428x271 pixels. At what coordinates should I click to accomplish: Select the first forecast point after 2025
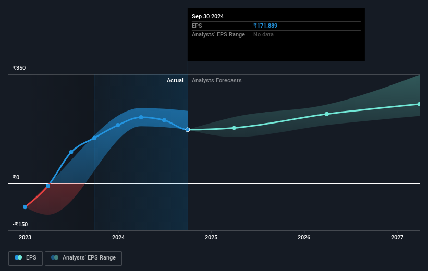pyautogui.click(x=234, y=128)
